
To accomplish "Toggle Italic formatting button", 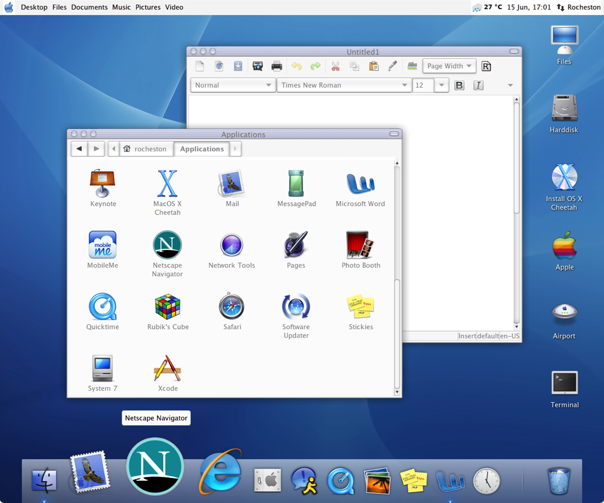I will click(478, 85).
